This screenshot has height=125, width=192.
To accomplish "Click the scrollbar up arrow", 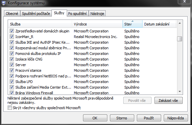I will tap(180, 23).
